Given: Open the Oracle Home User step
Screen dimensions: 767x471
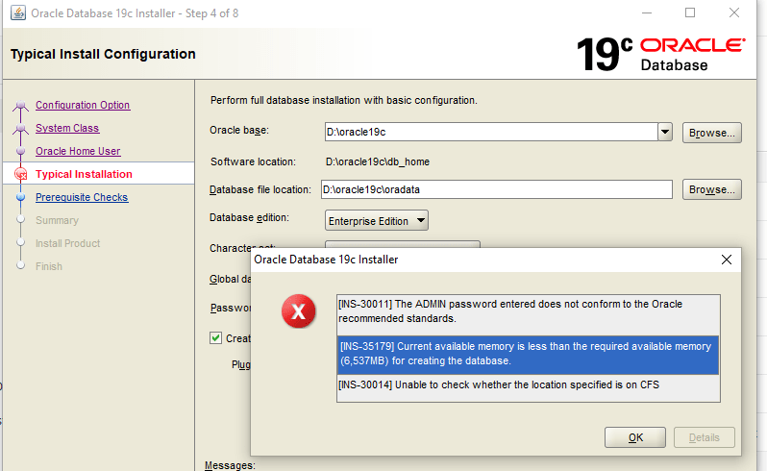Looking at the screenshot, I should point(78,151).
